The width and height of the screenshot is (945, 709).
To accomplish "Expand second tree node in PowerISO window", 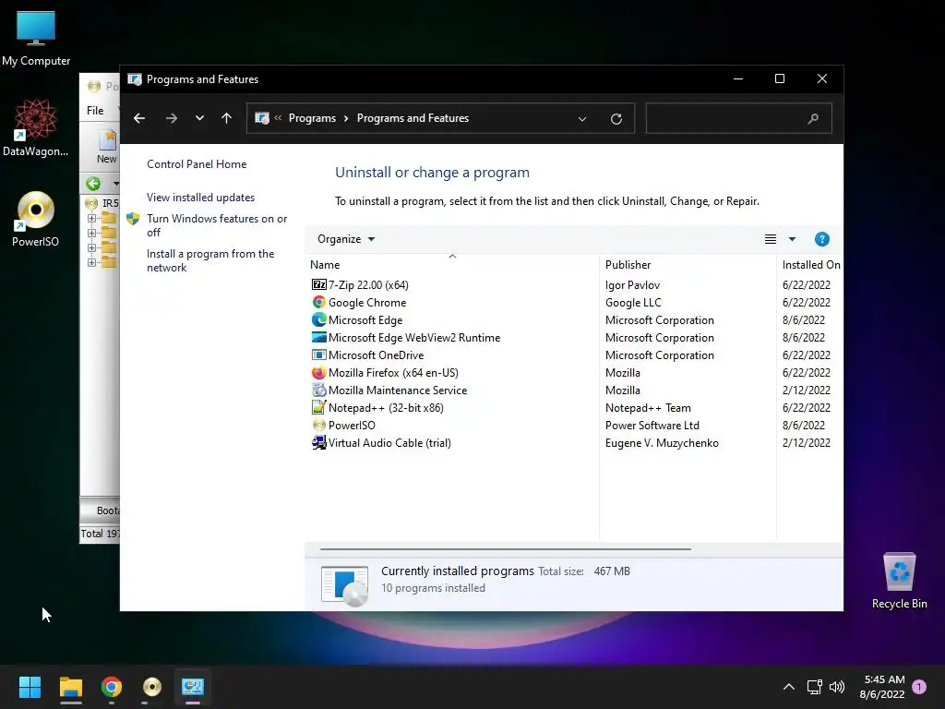I will 91,233.
